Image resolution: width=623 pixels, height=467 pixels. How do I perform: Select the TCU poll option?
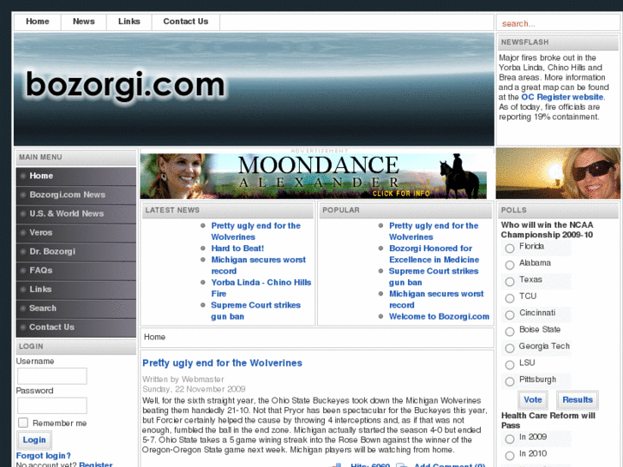(x=510, y=298)
